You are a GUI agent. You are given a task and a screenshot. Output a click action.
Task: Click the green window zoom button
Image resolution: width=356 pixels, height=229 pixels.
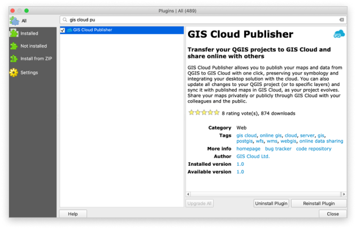27,11
